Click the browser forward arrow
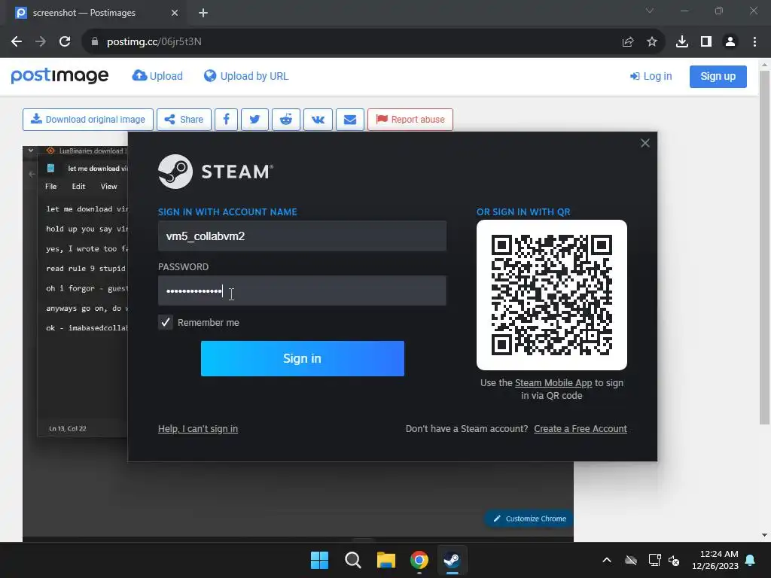Viewport: 771px width, 578px height. point(41,42)
